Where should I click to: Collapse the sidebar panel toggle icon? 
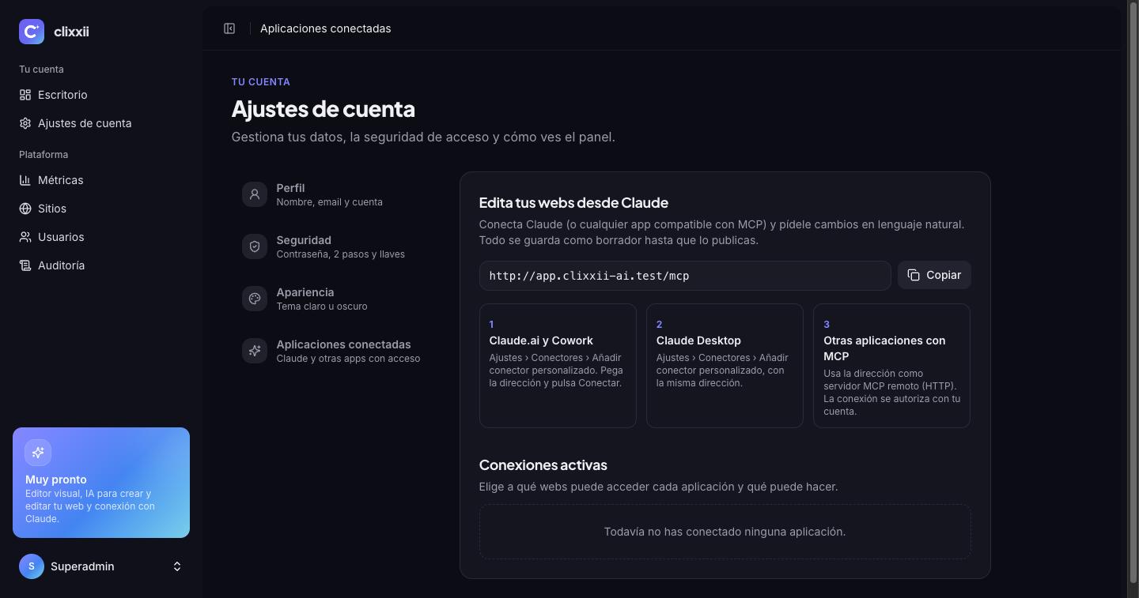pos(229,28)
